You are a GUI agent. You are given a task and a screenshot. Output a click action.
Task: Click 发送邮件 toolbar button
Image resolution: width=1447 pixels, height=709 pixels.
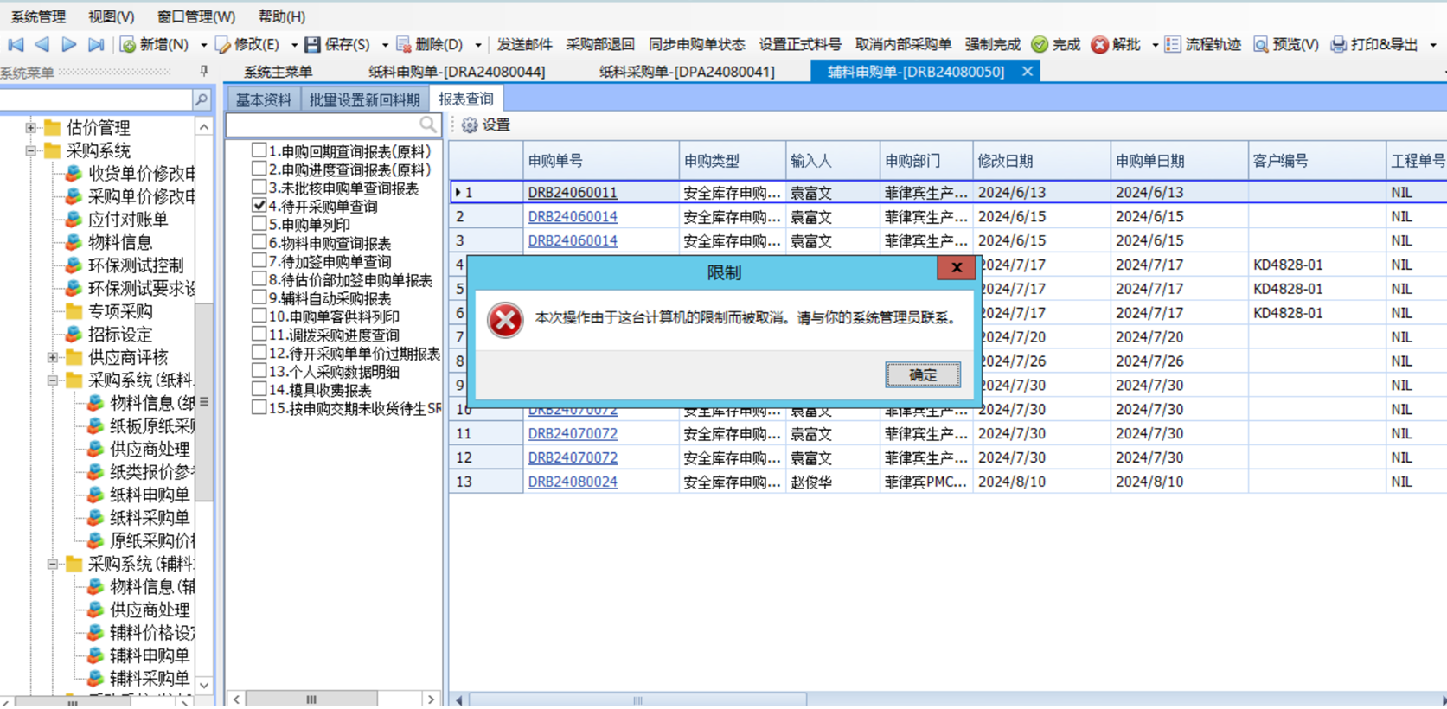pyautogui.click(x=524, y=45)
